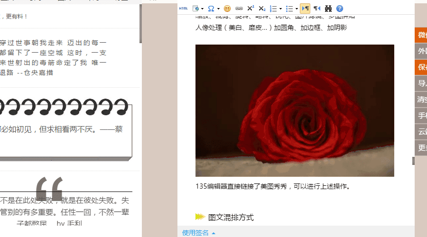427x237 pixels.
Task: Select the large quotation mark template
Action: [x=65, y=201]
